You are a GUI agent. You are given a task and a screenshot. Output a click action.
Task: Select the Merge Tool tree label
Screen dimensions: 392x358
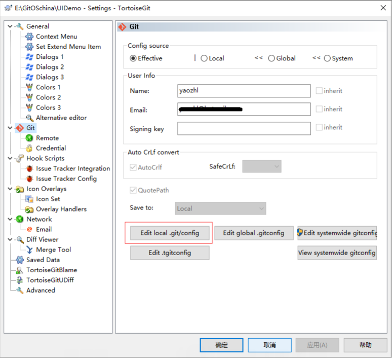point(54,250)
